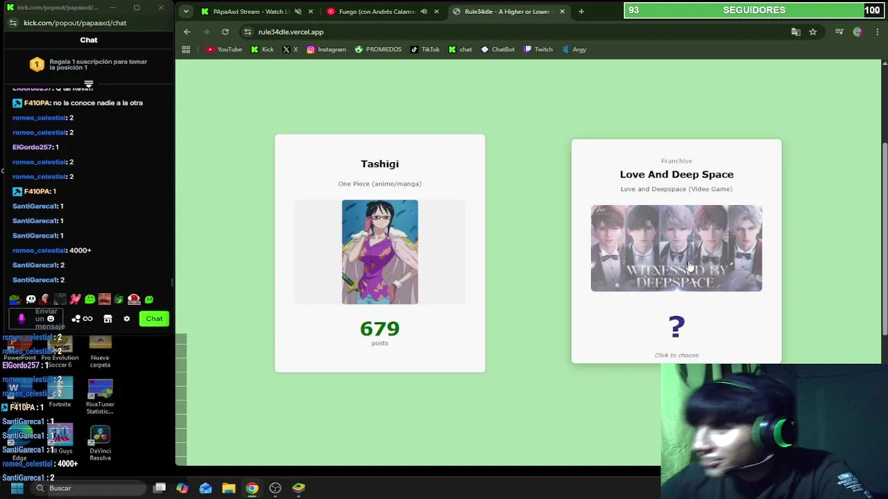The image size is (888, 499).
Task: Open the X bookmark
Action: pos(290,49)
